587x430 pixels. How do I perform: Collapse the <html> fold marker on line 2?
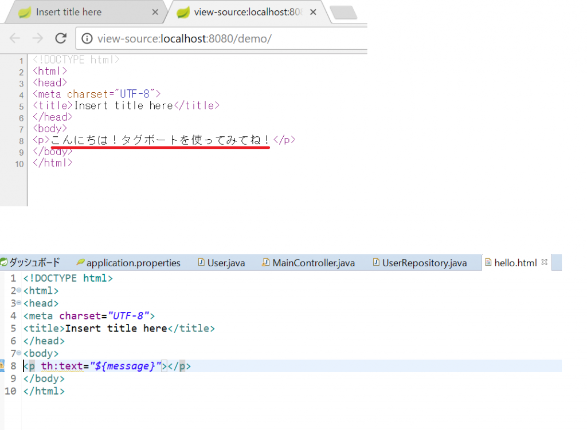click(19, 291)
